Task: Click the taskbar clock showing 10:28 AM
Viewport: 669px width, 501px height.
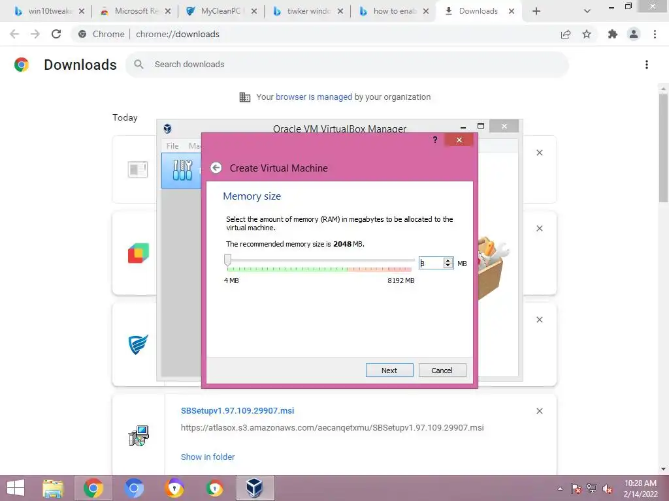Action: coord(640,489)
